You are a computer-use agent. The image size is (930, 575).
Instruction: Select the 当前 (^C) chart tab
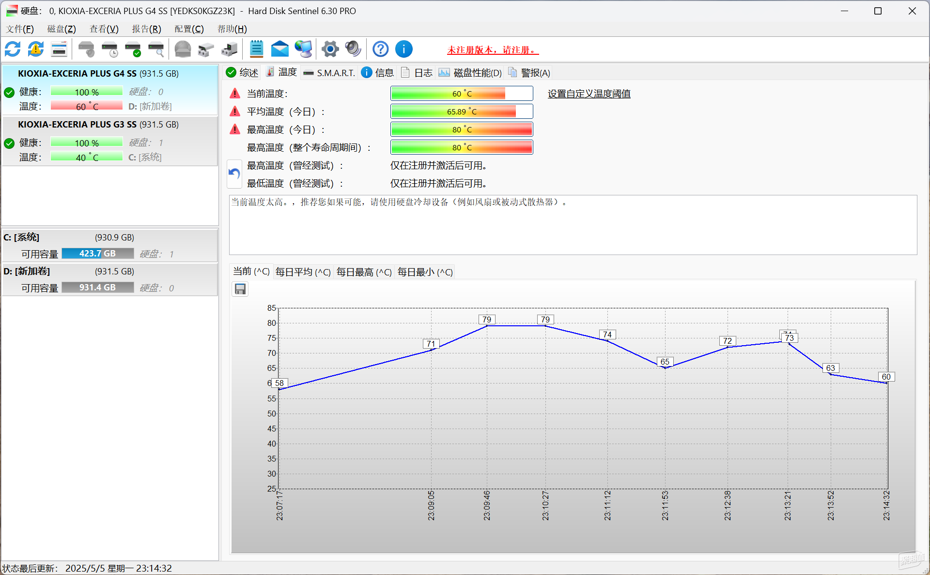pyautogui.click(x=251, y=272)
